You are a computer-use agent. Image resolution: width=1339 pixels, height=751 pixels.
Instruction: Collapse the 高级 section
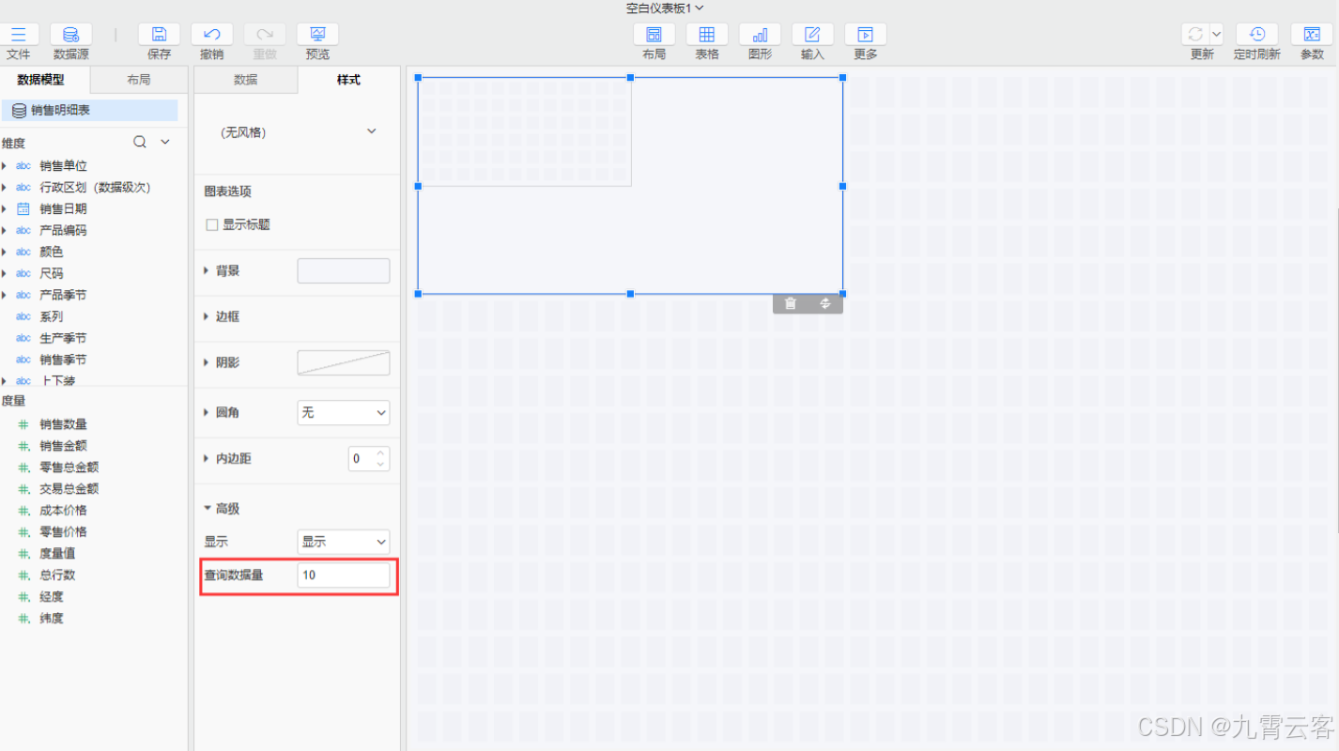(x=207, y=509)
